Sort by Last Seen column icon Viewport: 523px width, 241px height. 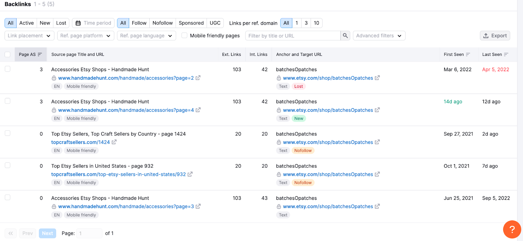click(x=506, y=55)
